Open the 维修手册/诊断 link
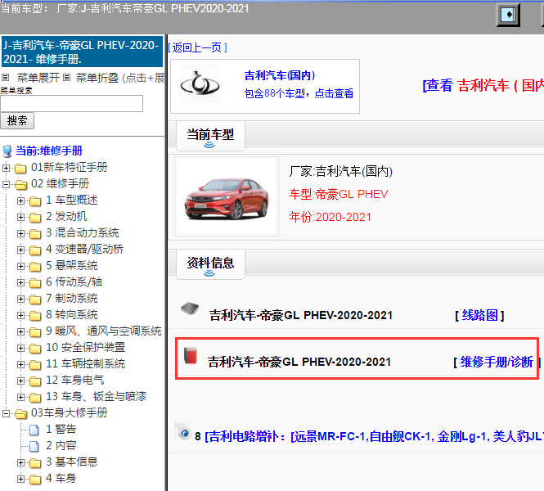 pyautogui.click(x=497, y=363)
